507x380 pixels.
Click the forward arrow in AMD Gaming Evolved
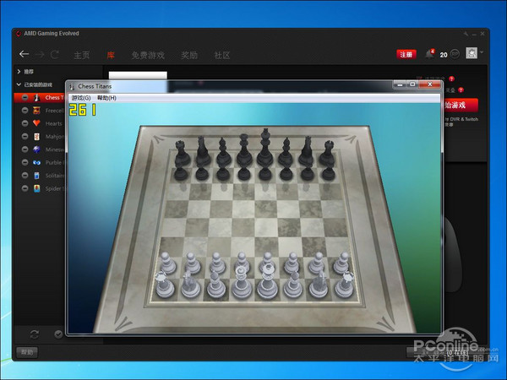pyautogui.click(x=40, y=55)
